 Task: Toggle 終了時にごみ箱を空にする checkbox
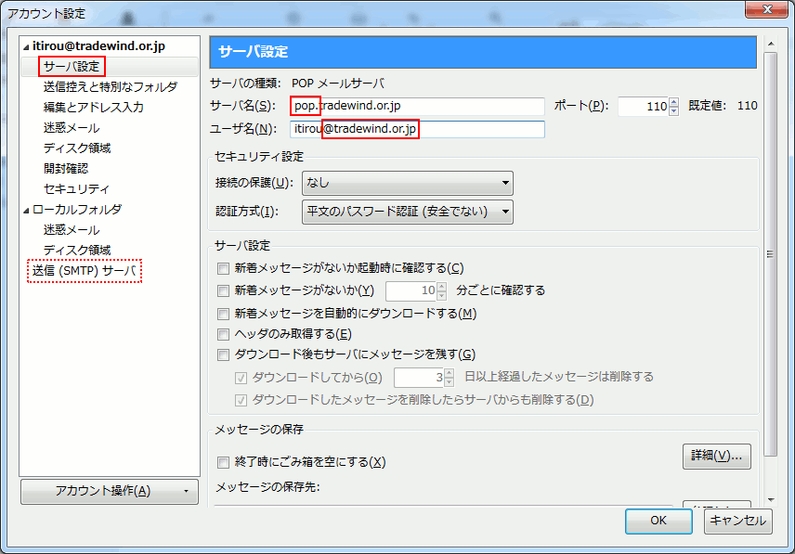(223, 462)
